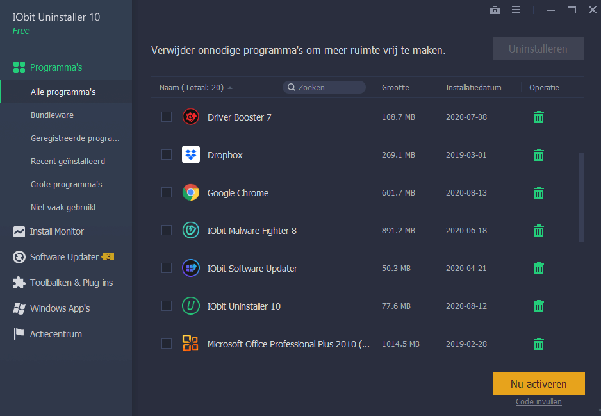Click the Nu activeren button
Screen dimensions: 601x416
point(539,384)
